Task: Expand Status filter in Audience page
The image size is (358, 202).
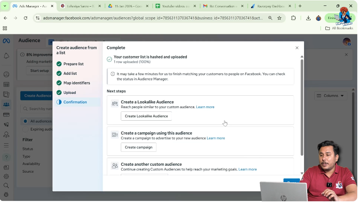Action: (28, 149)
